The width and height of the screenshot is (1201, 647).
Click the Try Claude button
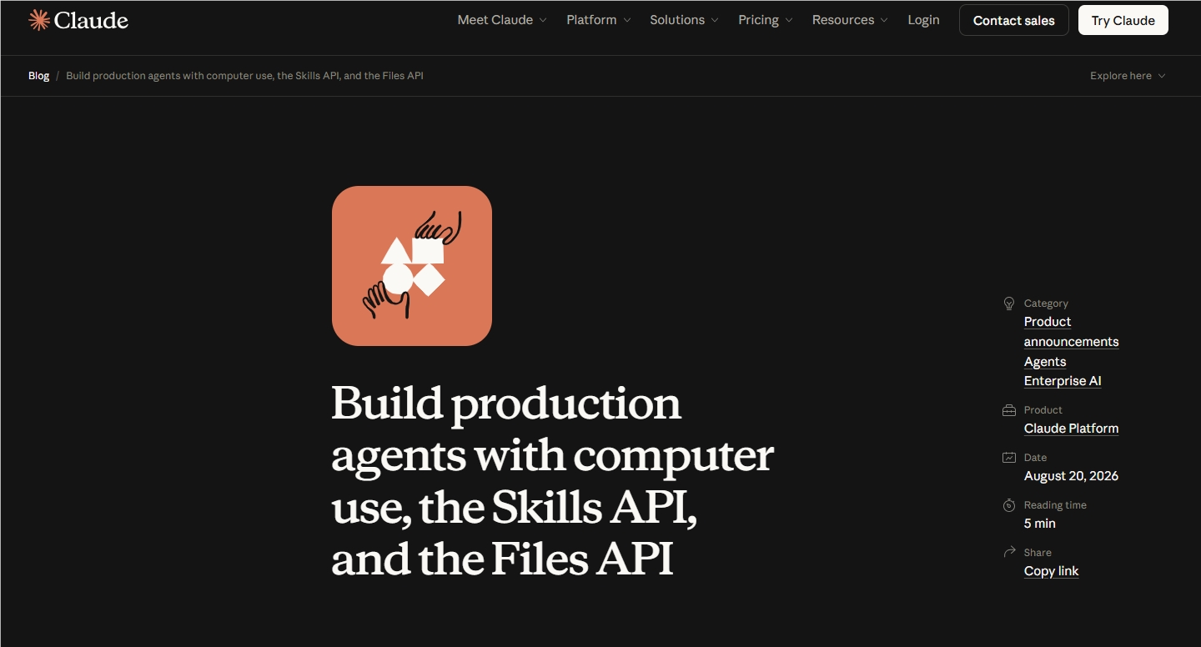tap(1123, 20)
